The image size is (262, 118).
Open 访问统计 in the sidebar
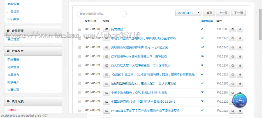pos(13,110)
